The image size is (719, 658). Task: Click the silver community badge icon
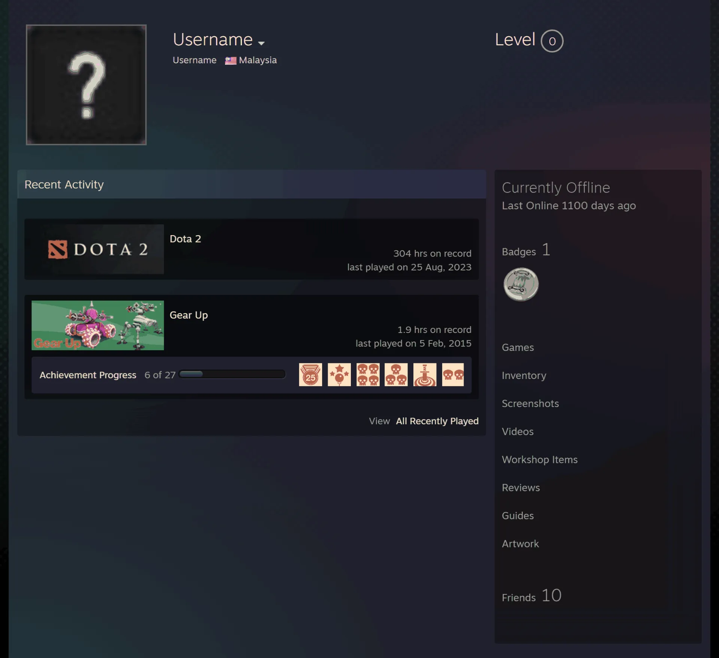tap(521, 284)
